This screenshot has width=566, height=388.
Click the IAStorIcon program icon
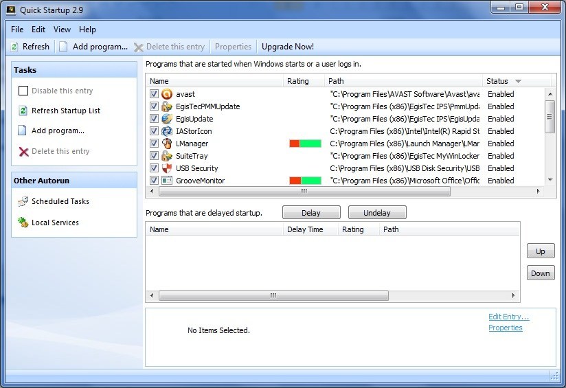[167, 131]
